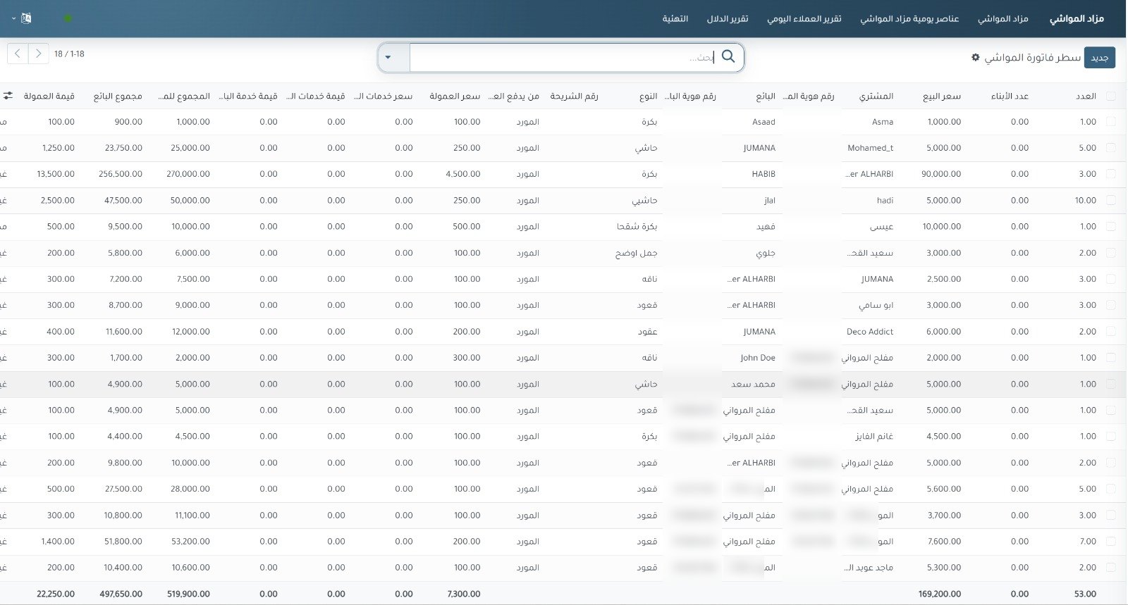Click the sale price cell 90,000.00
This screenshot has width=1128, height=605.
(941, 174)
